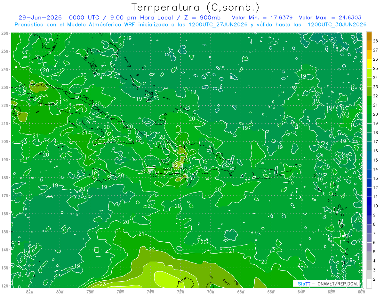Screen dimensions: 384x296
Task: Click the "24N" latitude axis label
Action: pyautogui.click(x=5, y=69)
